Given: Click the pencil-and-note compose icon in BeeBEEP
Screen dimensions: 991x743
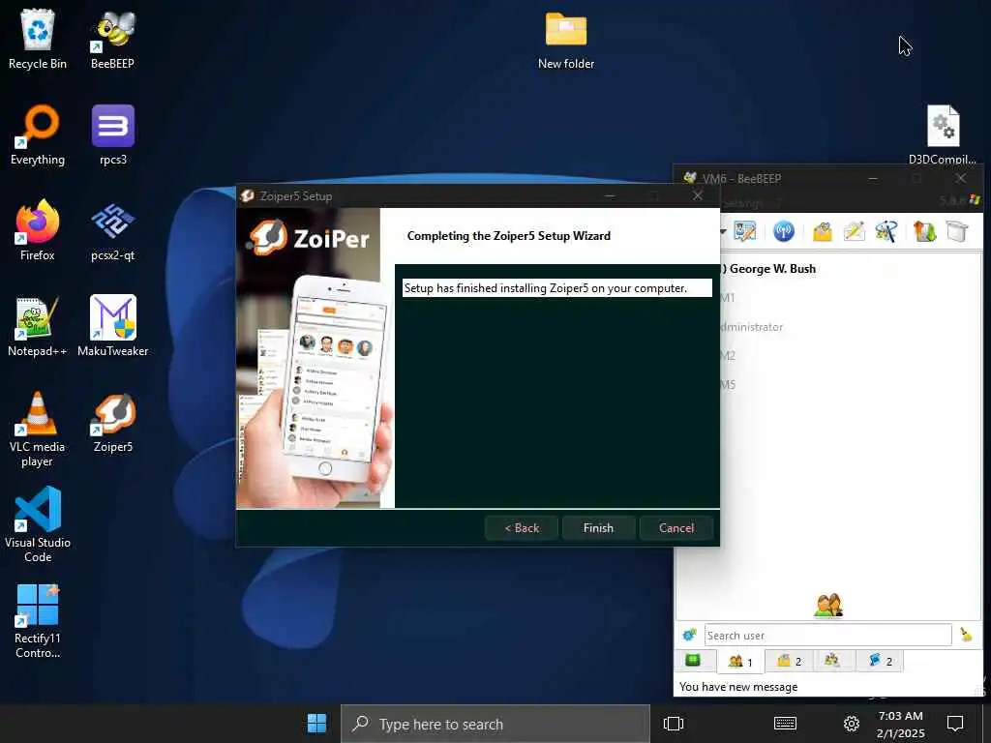Looking at the screenshot, I should coord(854,231).
